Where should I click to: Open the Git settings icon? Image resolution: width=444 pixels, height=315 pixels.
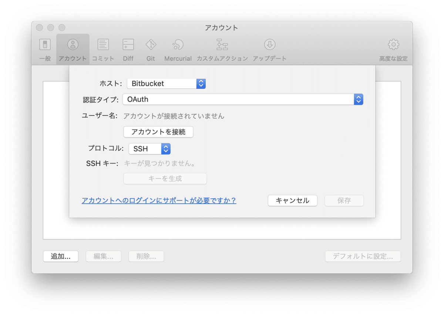click(150, 48)
